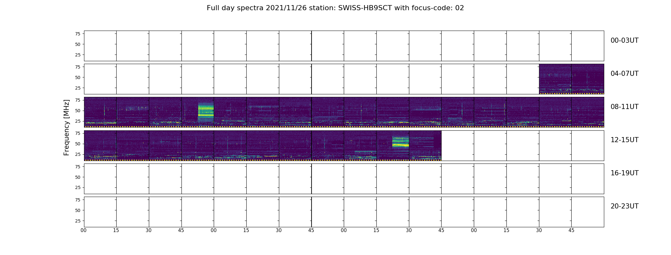Click the 50 tick of the 08-11UT row
This screenshot has height=255, width=671.
(x=78, y=111)
